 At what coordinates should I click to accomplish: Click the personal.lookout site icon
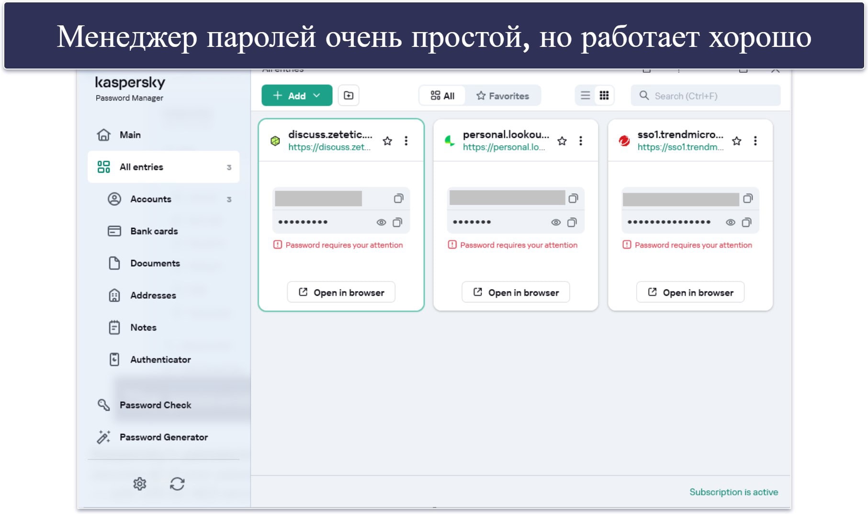coord(450,141)
